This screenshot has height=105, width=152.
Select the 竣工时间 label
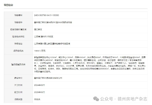tap(18, 92)
